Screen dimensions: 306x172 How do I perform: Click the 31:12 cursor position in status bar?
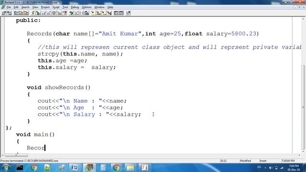point(223,161)
